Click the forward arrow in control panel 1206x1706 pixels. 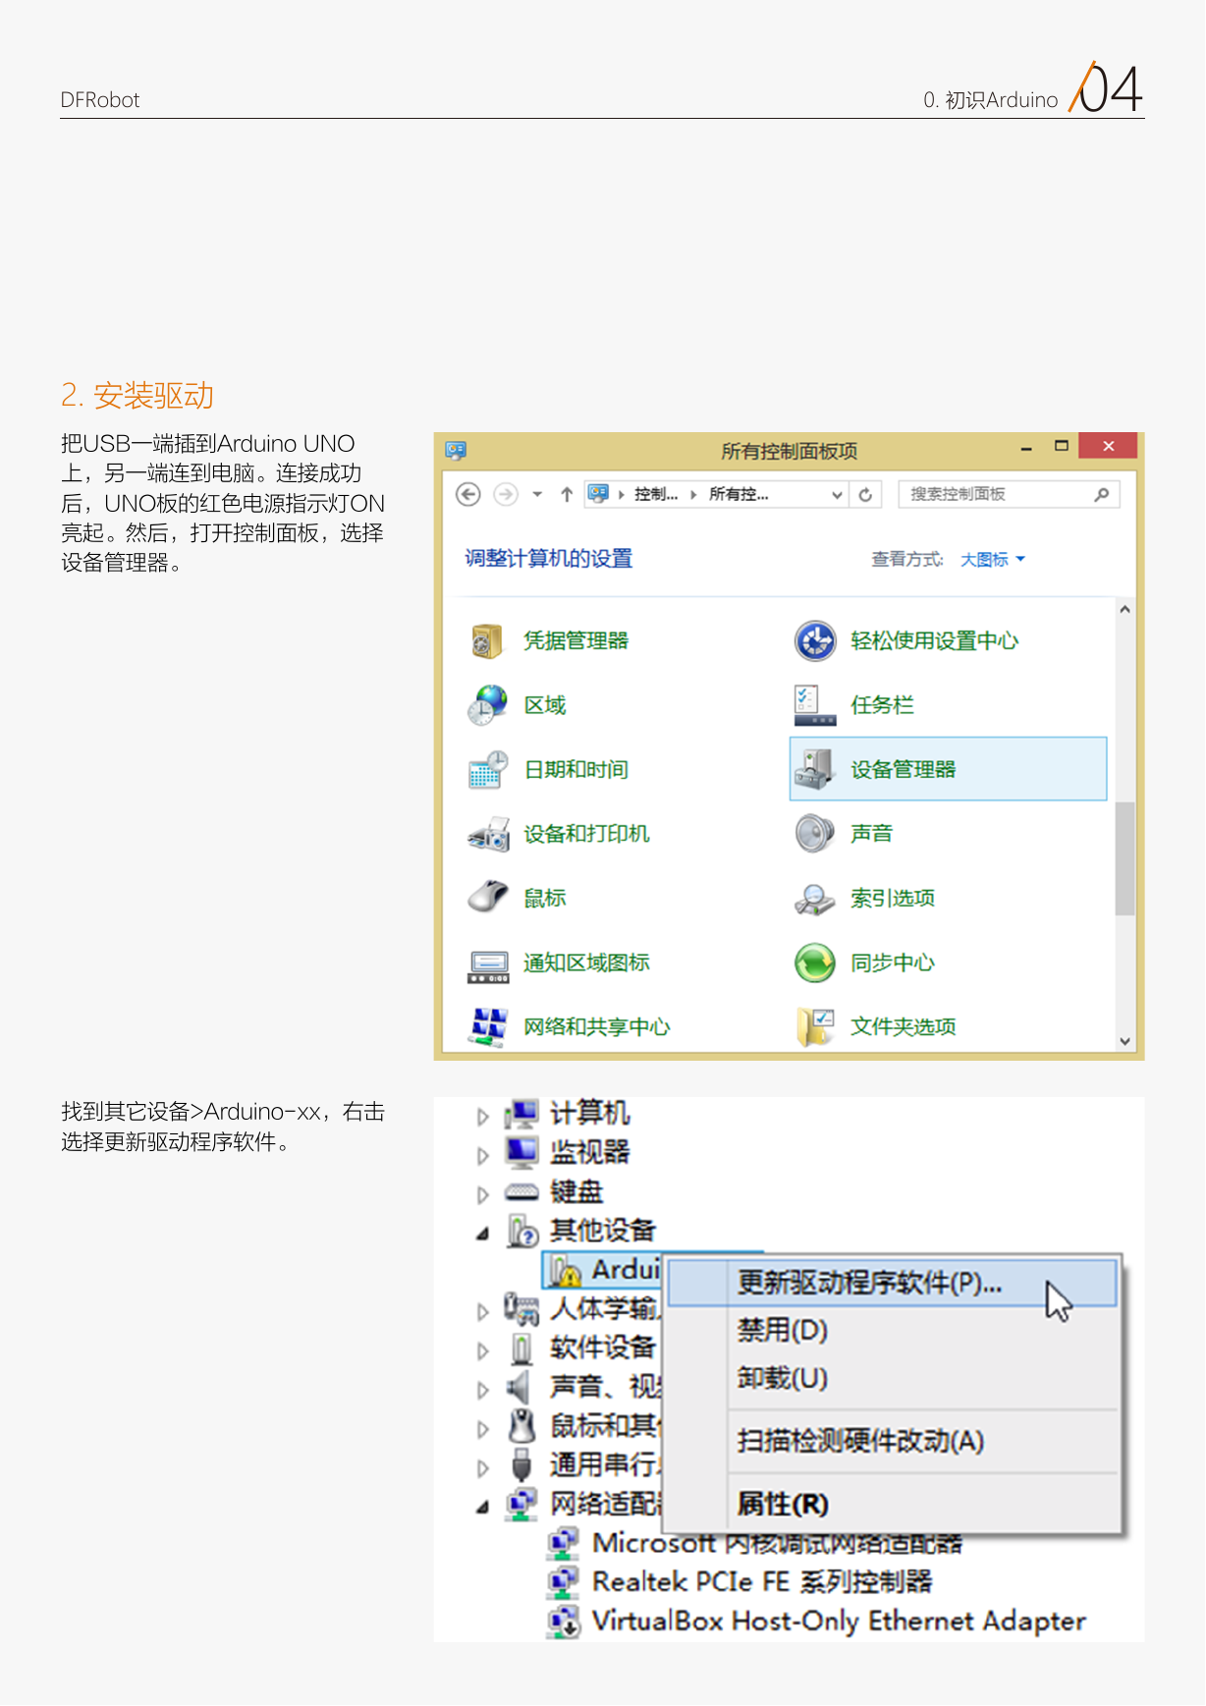[x=506, y=494]
